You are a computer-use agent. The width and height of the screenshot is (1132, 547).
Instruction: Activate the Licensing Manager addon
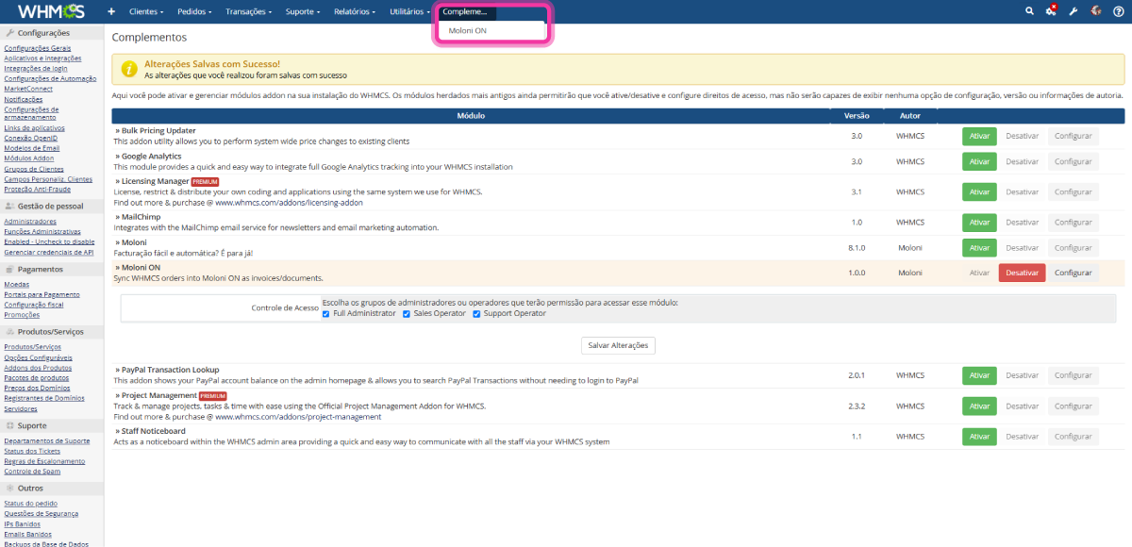coord(979,191)
